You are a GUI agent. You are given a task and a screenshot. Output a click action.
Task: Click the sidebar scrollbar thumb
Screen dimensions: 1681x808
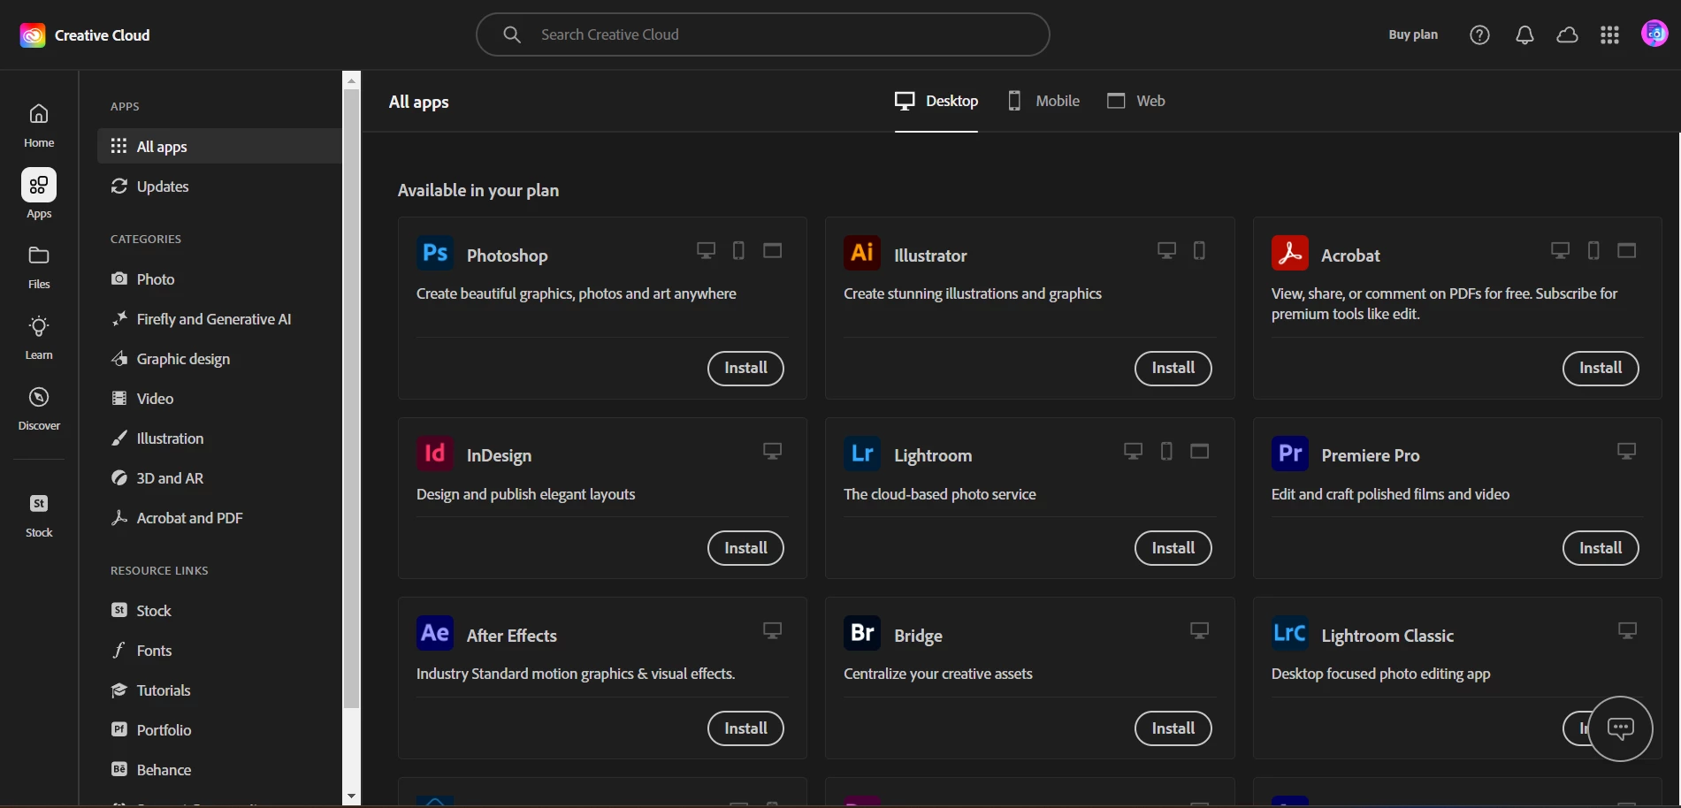coord(352,399)
